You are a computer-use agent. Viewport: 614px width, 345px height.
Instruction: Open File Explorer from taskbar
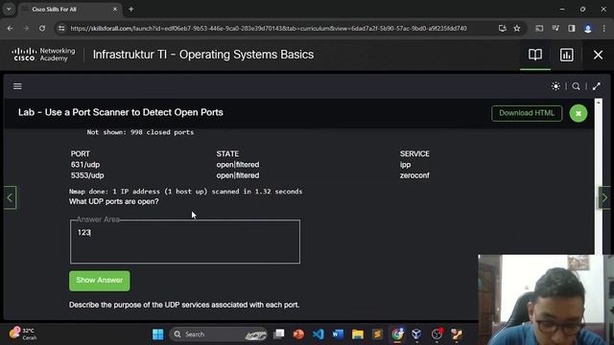coord(358,334)
